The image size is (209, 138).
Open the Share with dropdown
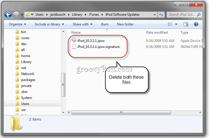(82, 24)
